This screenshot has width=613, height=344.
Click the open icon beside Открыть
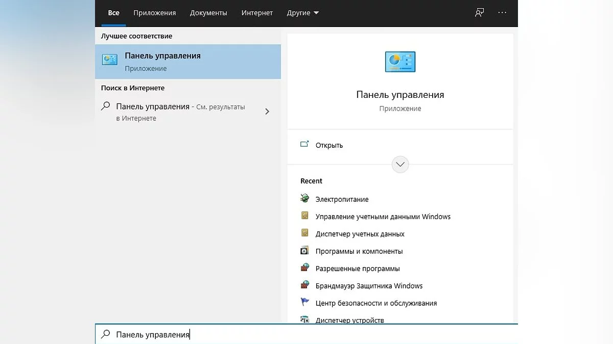[x=304, y=144]
